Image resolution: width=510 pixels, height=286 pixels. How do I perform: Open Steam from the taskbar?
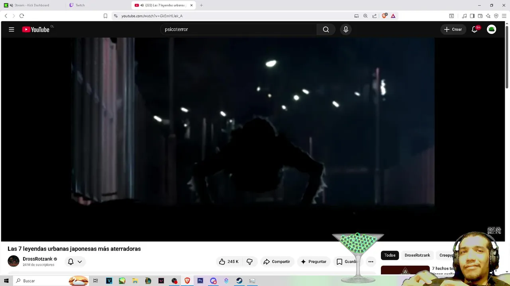pyautogui.click(x=239, y=281)
